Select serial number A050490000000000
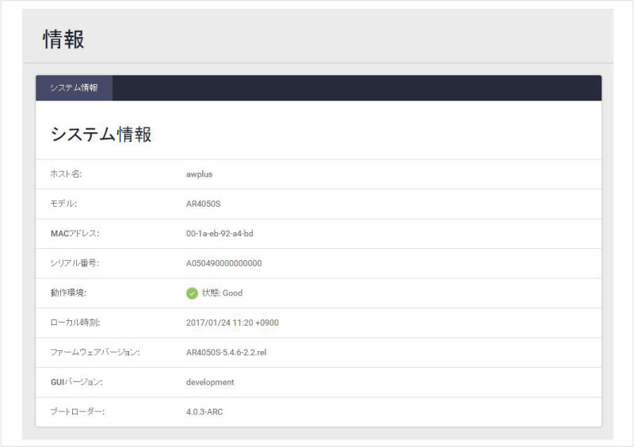Screen dimensions: 634x447 (x=224, y=263)
